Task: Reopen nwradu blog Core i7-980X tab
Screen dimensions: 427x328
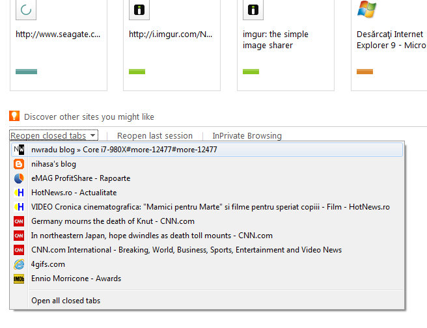Action: (207, 150)
